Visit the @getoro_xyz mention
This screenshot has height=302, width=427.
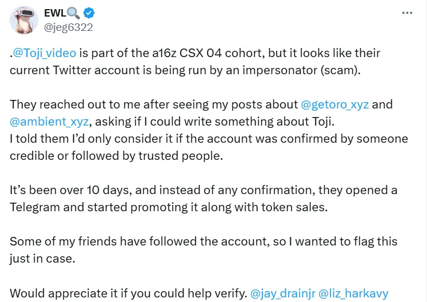(336, 105)
